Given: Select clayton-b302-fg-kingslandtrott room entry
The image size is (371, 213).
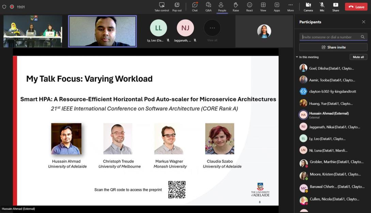Looking at the screenshot, I should click(333, 91).
